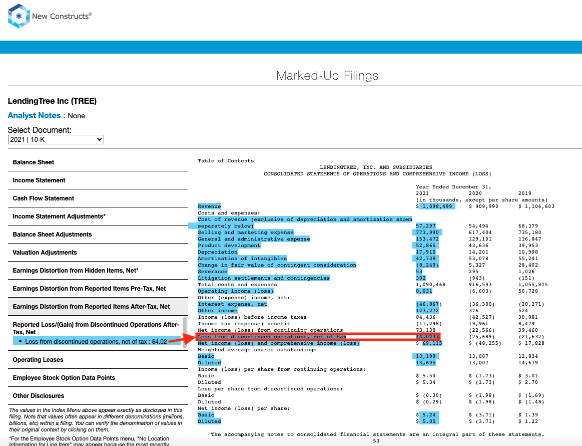Click Loss from discontinued operations, net of tax line
Viewport: 582px width, 446px height.
[x=272, y=337]
